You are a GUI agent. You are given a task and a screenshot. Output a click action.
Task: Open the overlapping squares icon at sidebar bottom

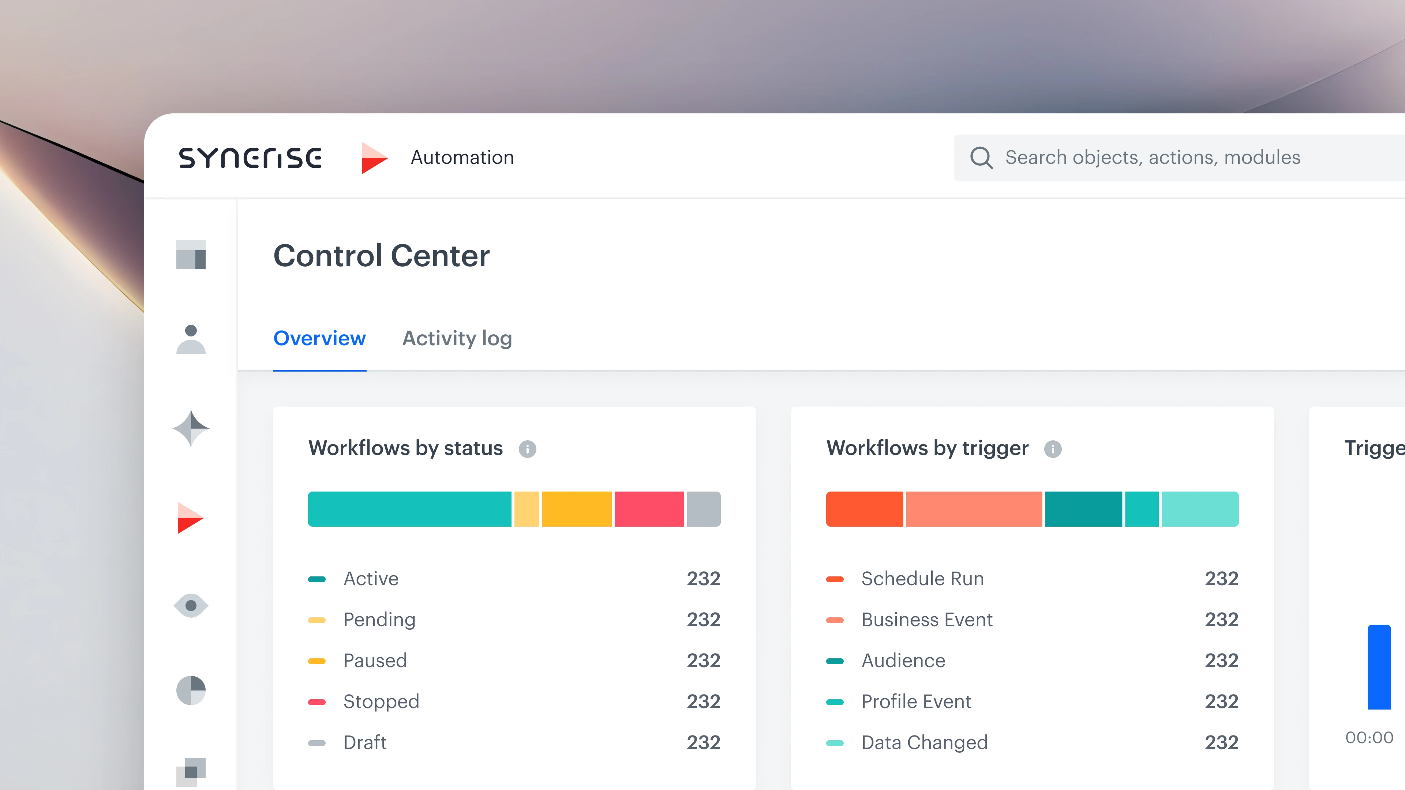[191, 772]
